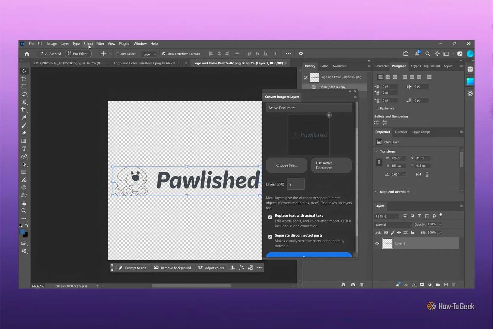This screenshot has width=493, height=329.
Task: Select the Hand tool
Action: tap(24, 203)
